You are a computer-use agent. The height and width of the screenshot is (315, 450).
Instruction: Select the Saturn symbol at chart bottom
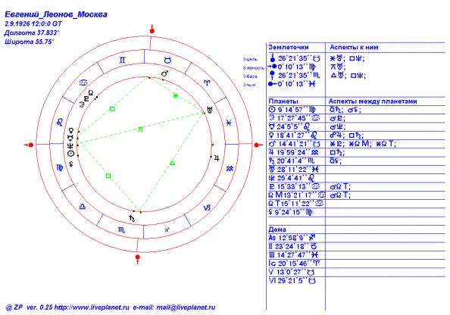click(x=132, y=218)
